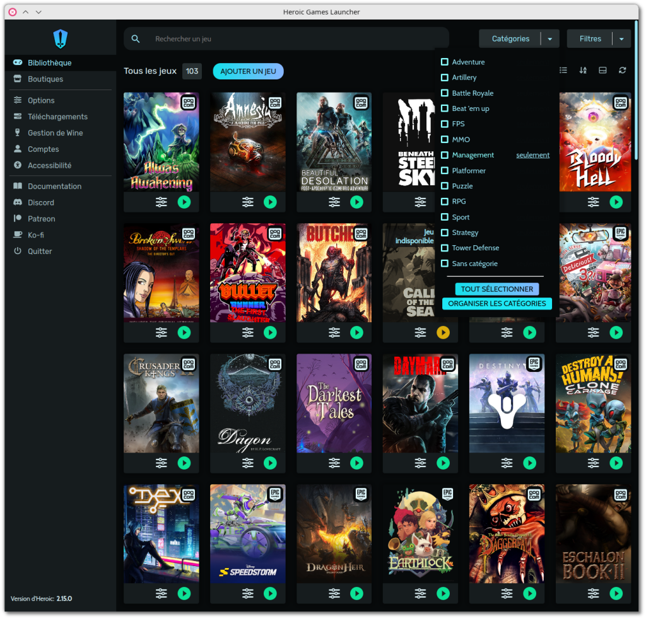Viewport: 646px width, 619px height.
Task: Enable the MMO category filter
Action: tap(445, 139)
